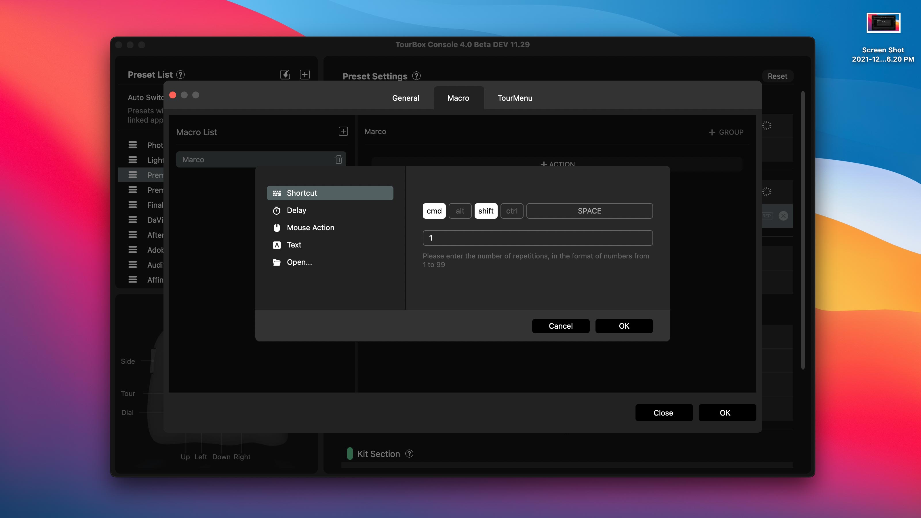Click the remove X icon on right panel
Image resolution: width=921 pixels, height=518 pixels.
pyautogui.click(x=783, y=216)
